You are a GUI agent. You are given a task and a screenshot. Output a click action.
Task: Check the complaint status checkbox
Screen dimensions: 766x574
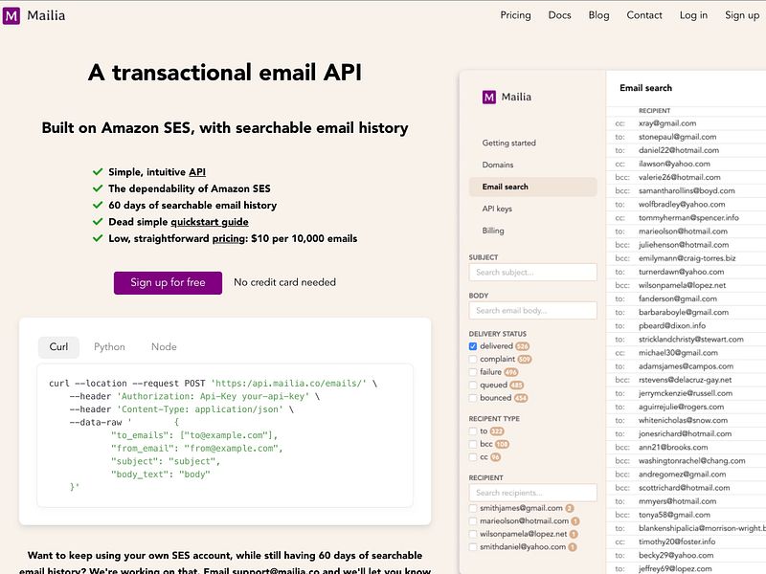473,360
